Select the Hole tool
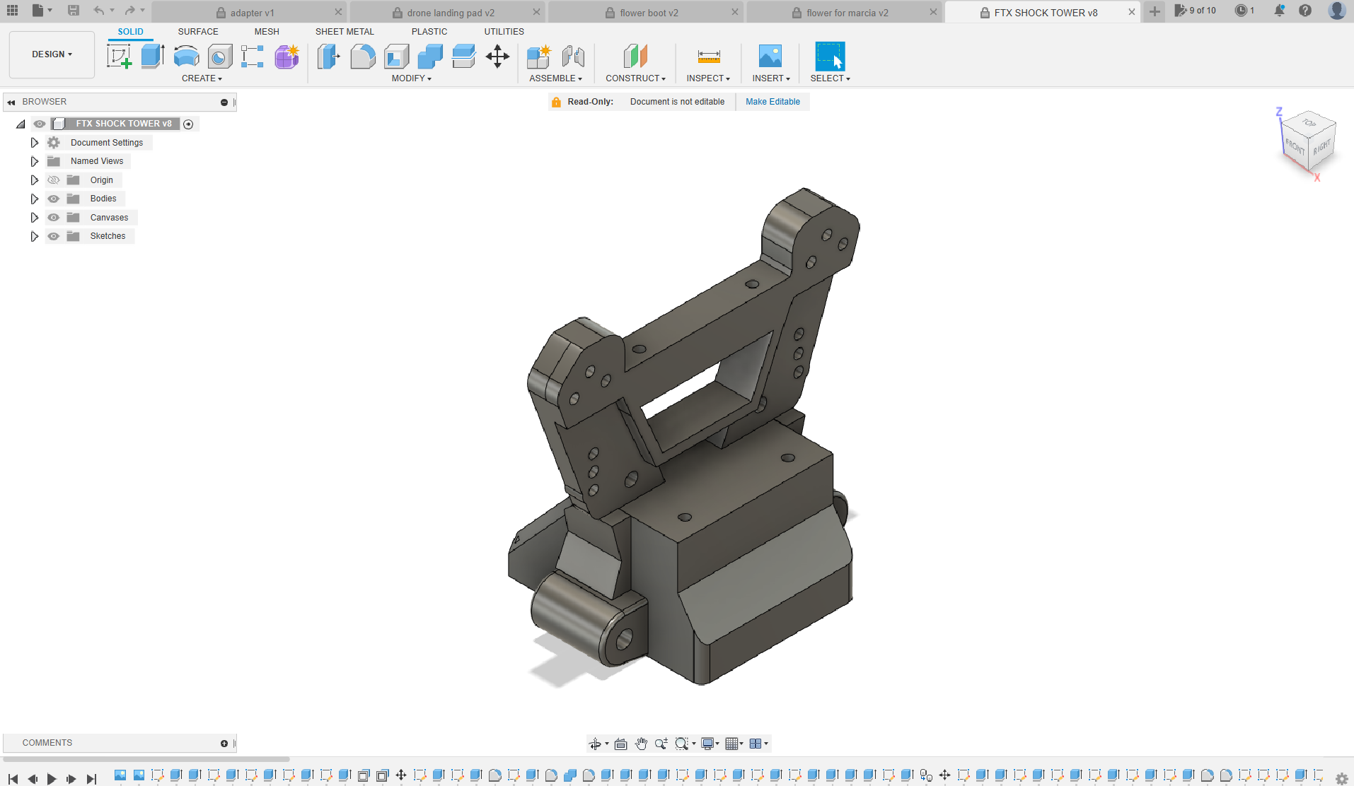The image size is (1354, 786). [x=220, y=57]
